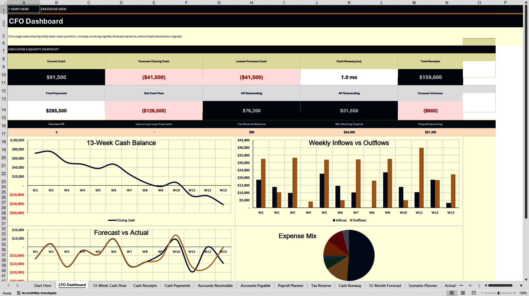This screenshot has width=529, height=296.
Task: Click the CFO Dashboard title cell
Action: coord(36,21)
